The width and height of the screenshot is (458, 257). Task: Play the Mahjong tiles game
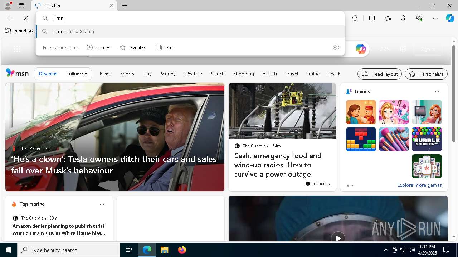pos(427,166)
